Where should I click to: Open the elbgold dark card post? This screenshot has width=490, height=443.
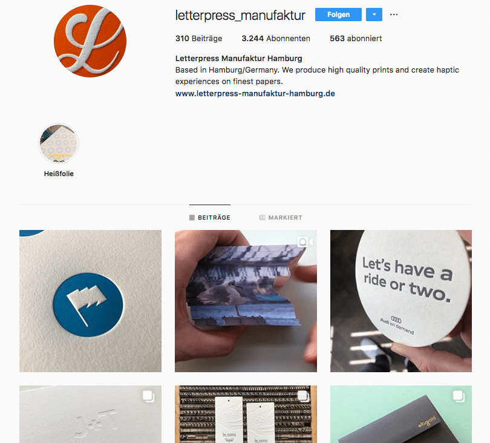pos(401,414)
